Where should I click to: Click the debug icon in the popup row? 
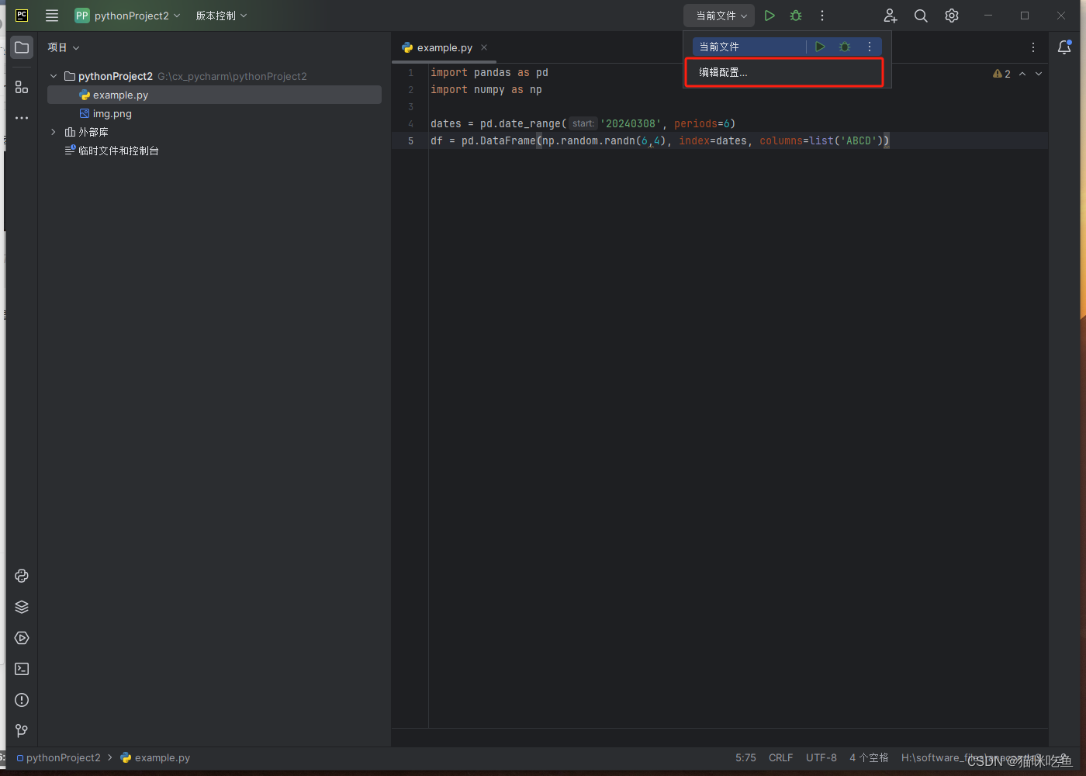tap(845, 47)
